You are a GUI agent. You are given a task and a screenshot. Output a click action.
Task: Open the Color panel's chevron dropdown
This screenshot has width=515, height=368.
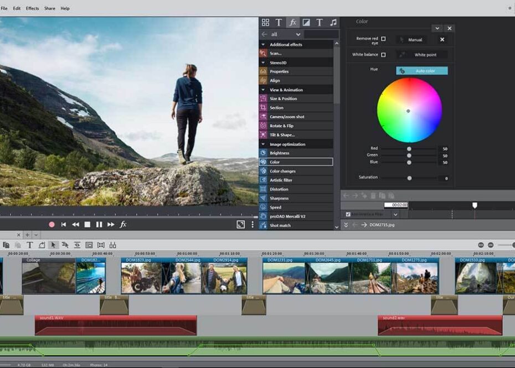[437, 28]
